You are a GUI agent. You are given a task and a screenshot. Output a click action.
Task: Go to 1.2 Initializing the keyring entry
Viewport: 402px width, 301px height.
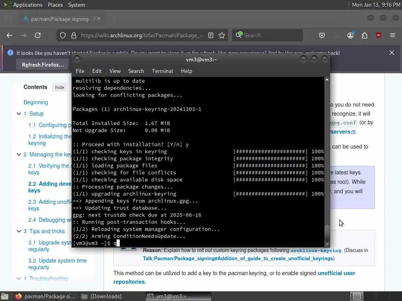50,140
